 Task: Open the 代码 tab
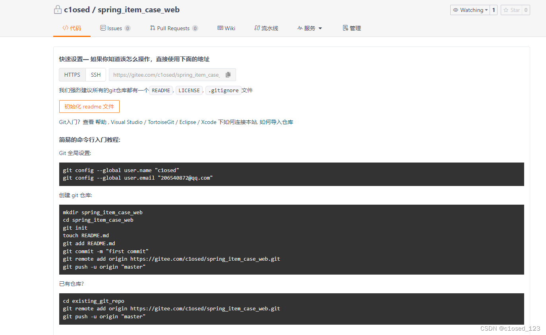click(72, 28)
